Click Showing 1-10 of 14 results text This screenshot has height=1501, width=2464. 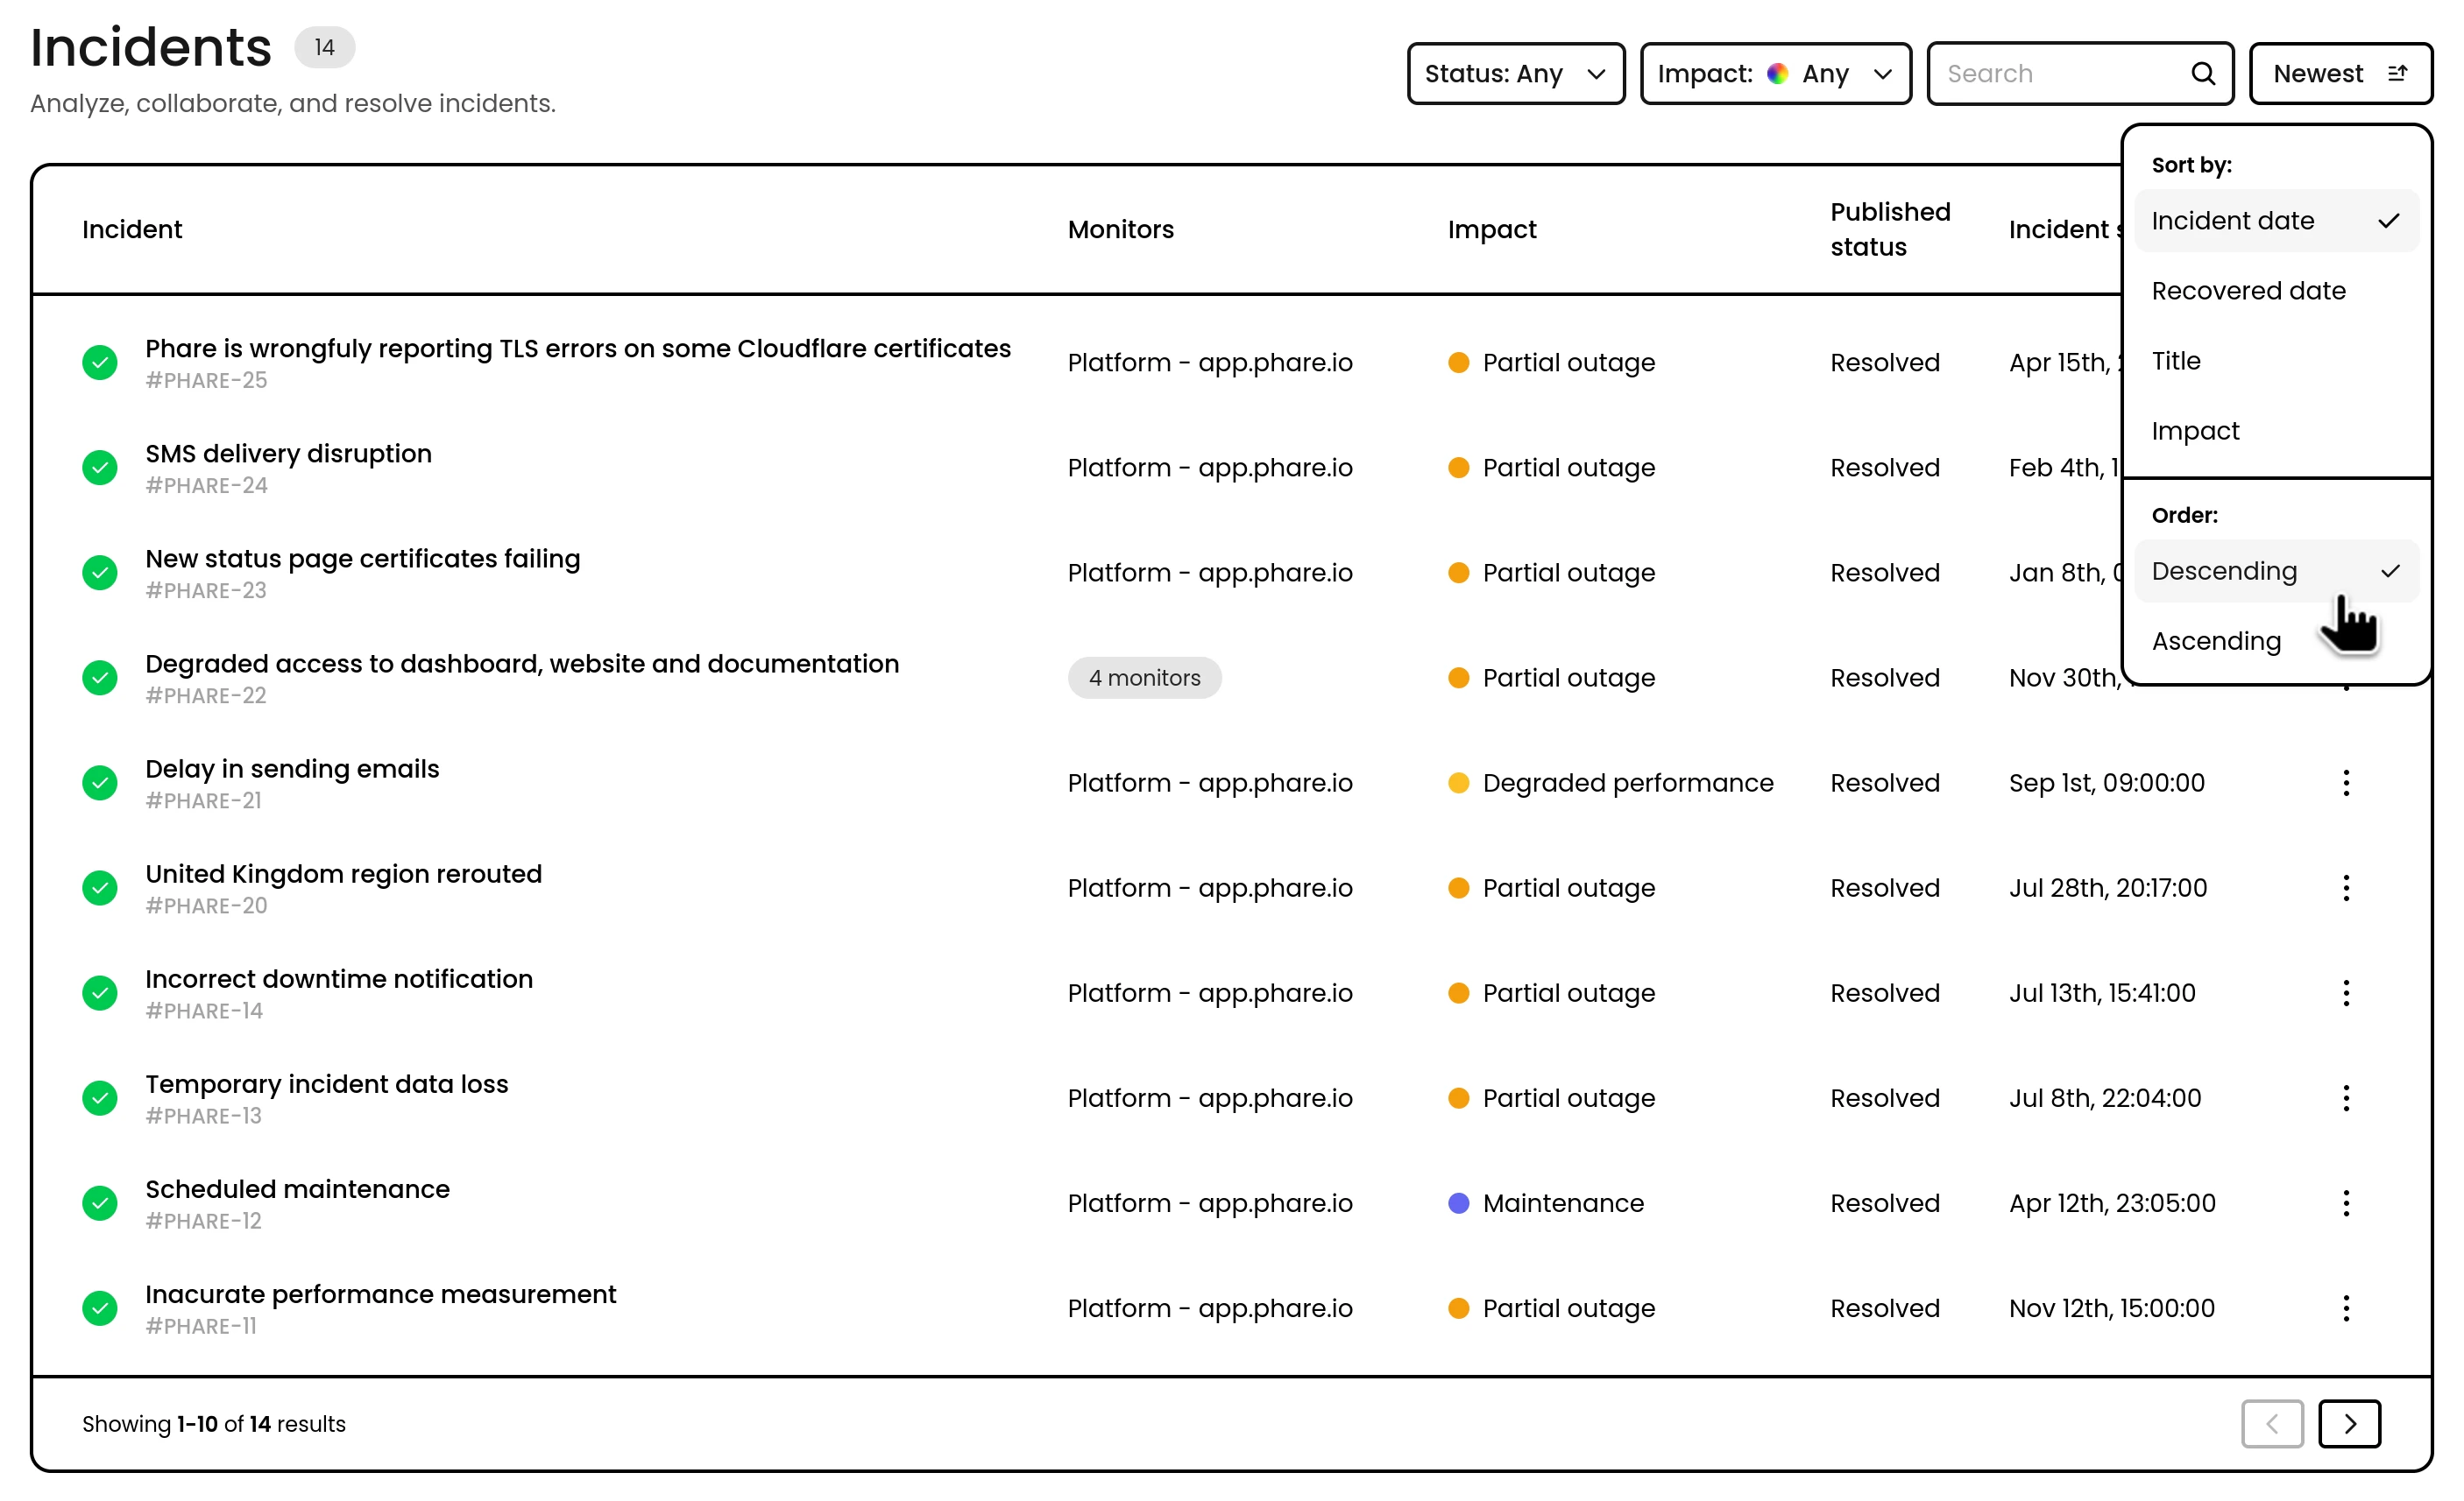[x=213, y=1423]
